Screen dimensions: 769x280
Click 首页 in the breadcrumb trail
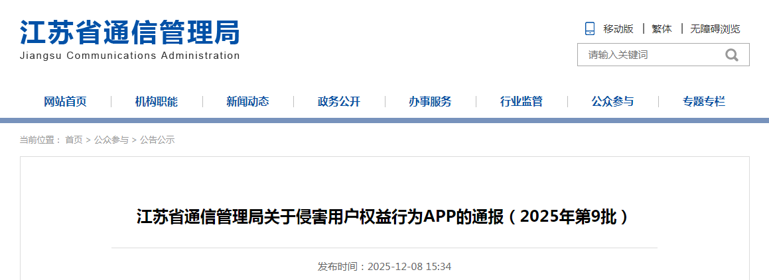(74, 140)
